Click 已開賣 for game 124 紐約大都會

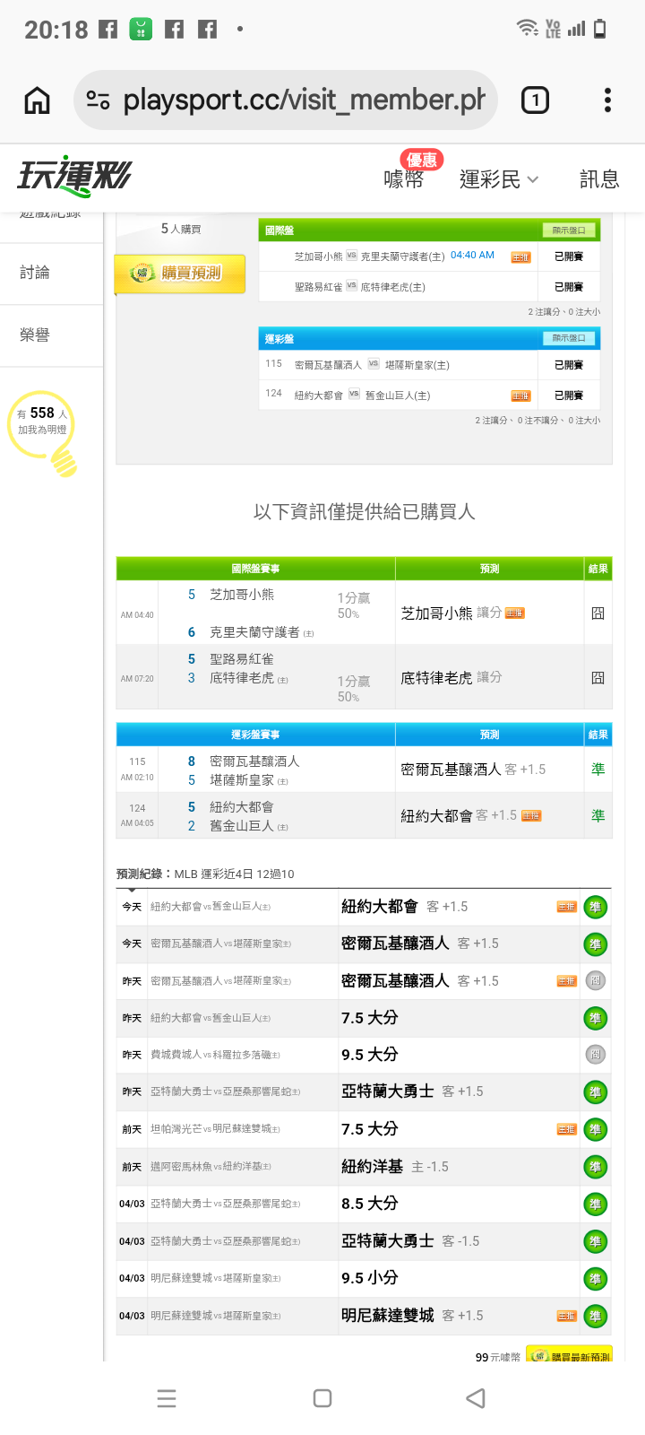click(569, 396)
